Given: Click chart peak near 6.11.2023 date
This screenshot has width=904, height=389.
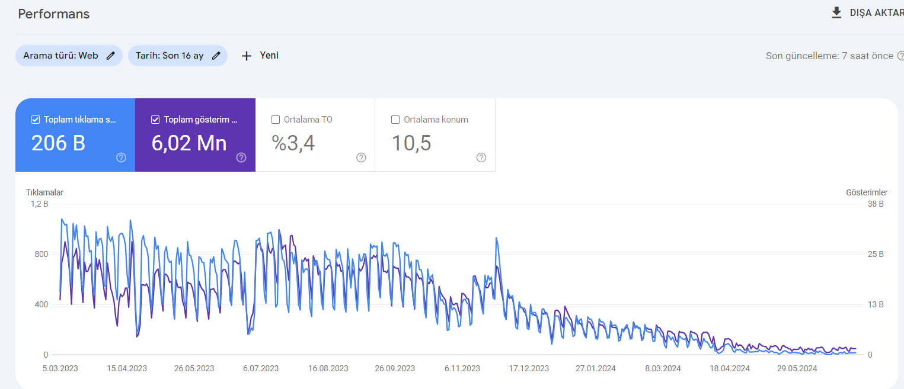Looking at the screenshot, I should tap(496, 238).
